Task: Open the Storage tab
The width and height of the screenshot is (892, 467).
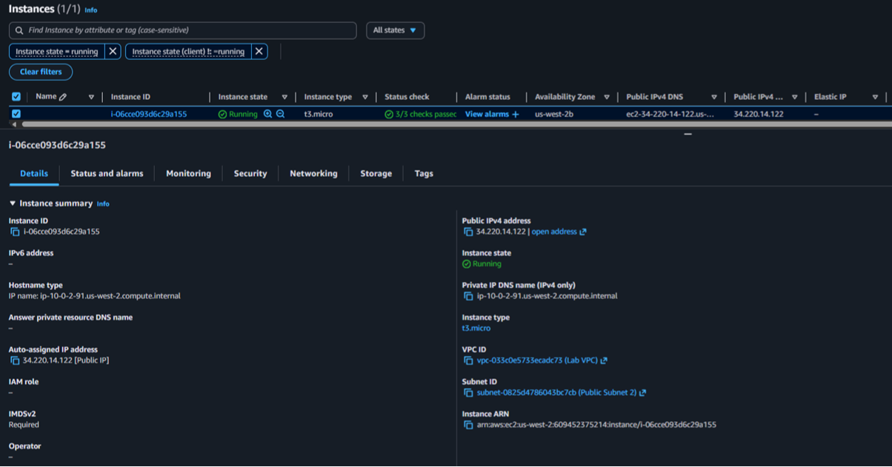Action: click(x=376, y=173)
